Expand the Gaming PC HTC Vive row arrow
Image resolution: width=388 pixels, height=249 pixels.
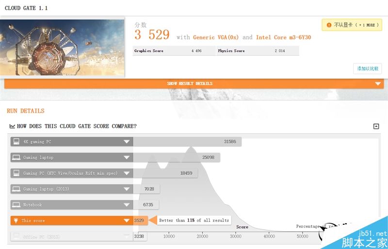point(127,173)
